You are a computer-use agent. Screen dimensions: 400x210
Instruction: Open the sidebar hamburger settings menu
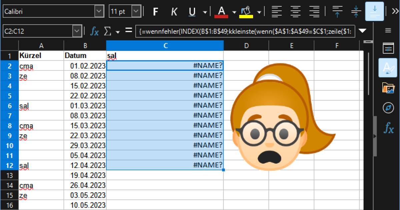pyautogui.click(x=388, y=31)
